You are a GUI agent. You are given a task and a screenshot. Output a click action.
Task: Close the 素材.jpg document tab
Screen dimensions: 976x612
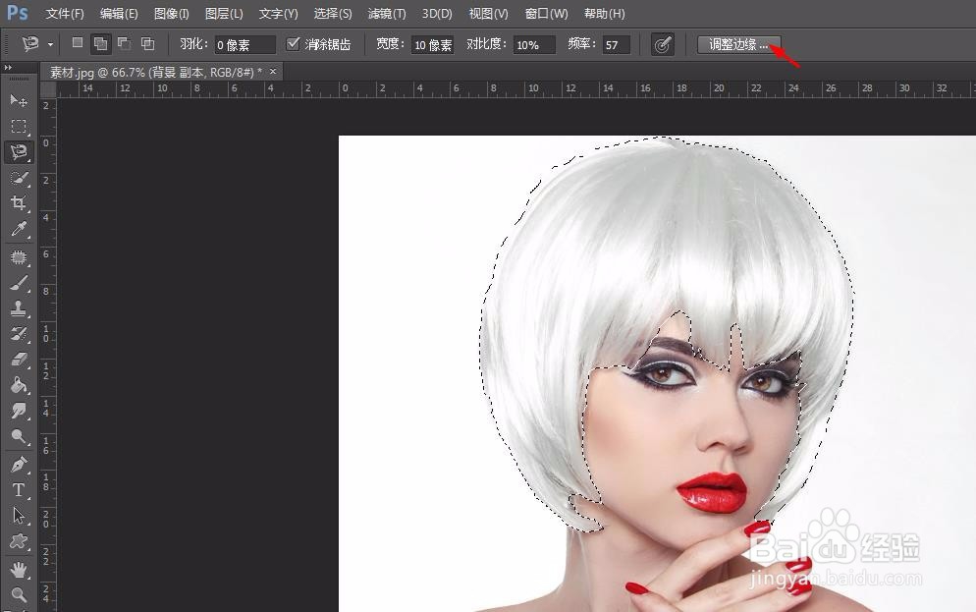pyautogui.click(x=273, y=72)
